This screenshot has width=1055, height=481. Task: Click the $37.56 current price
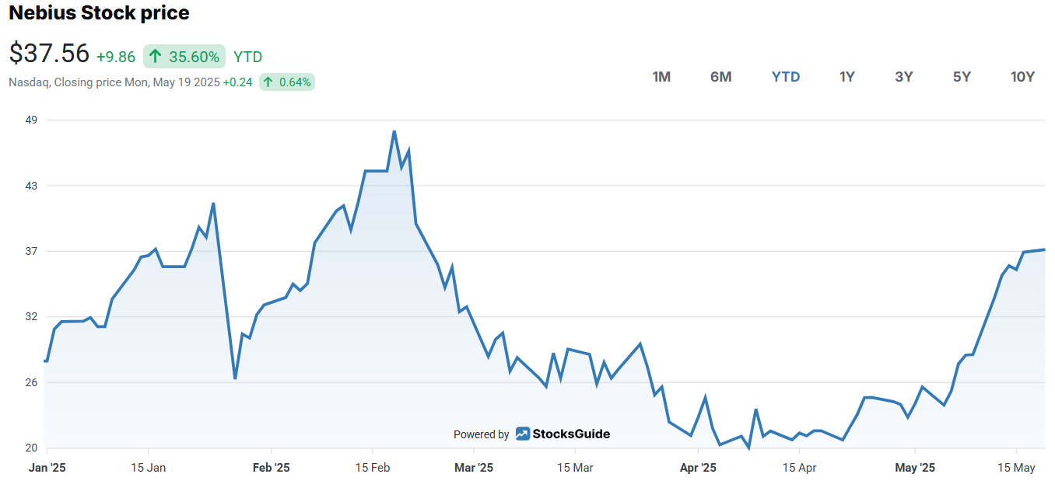tap(47, 53)
